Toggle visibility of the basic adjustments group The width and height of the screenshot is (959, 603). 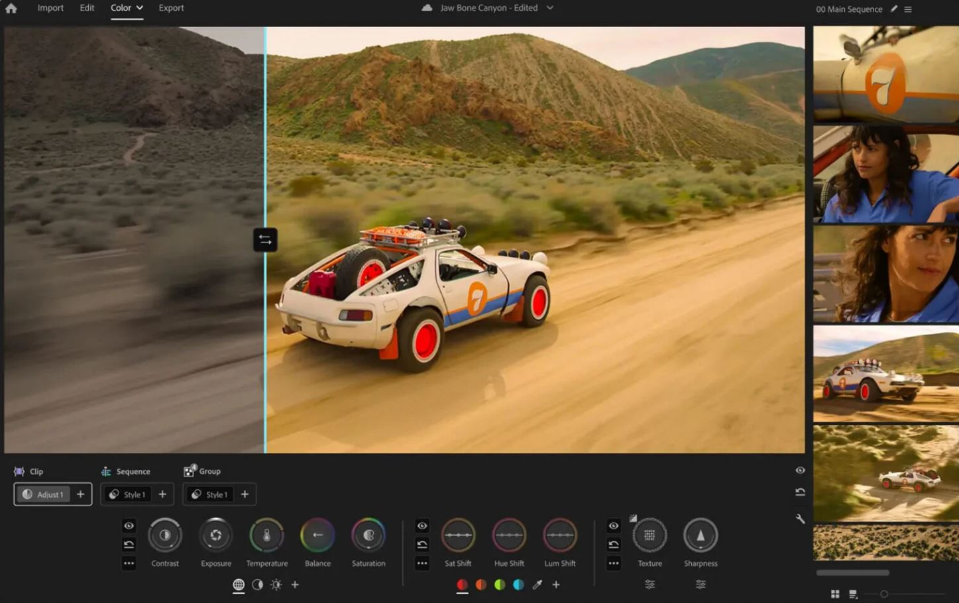(129, 525)
